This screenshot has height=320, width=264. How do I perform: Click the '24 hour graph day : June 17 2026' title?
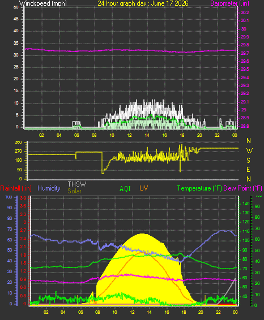(143, 3)
